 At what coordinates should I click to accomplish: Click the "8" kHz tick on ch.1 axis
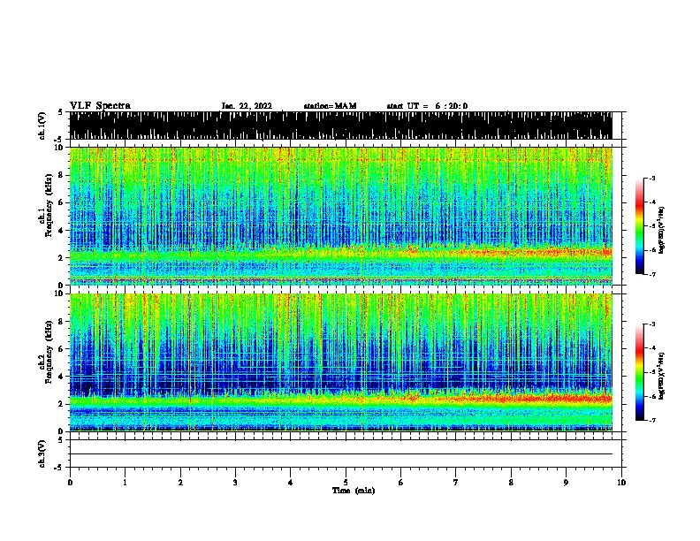(61, 175)
